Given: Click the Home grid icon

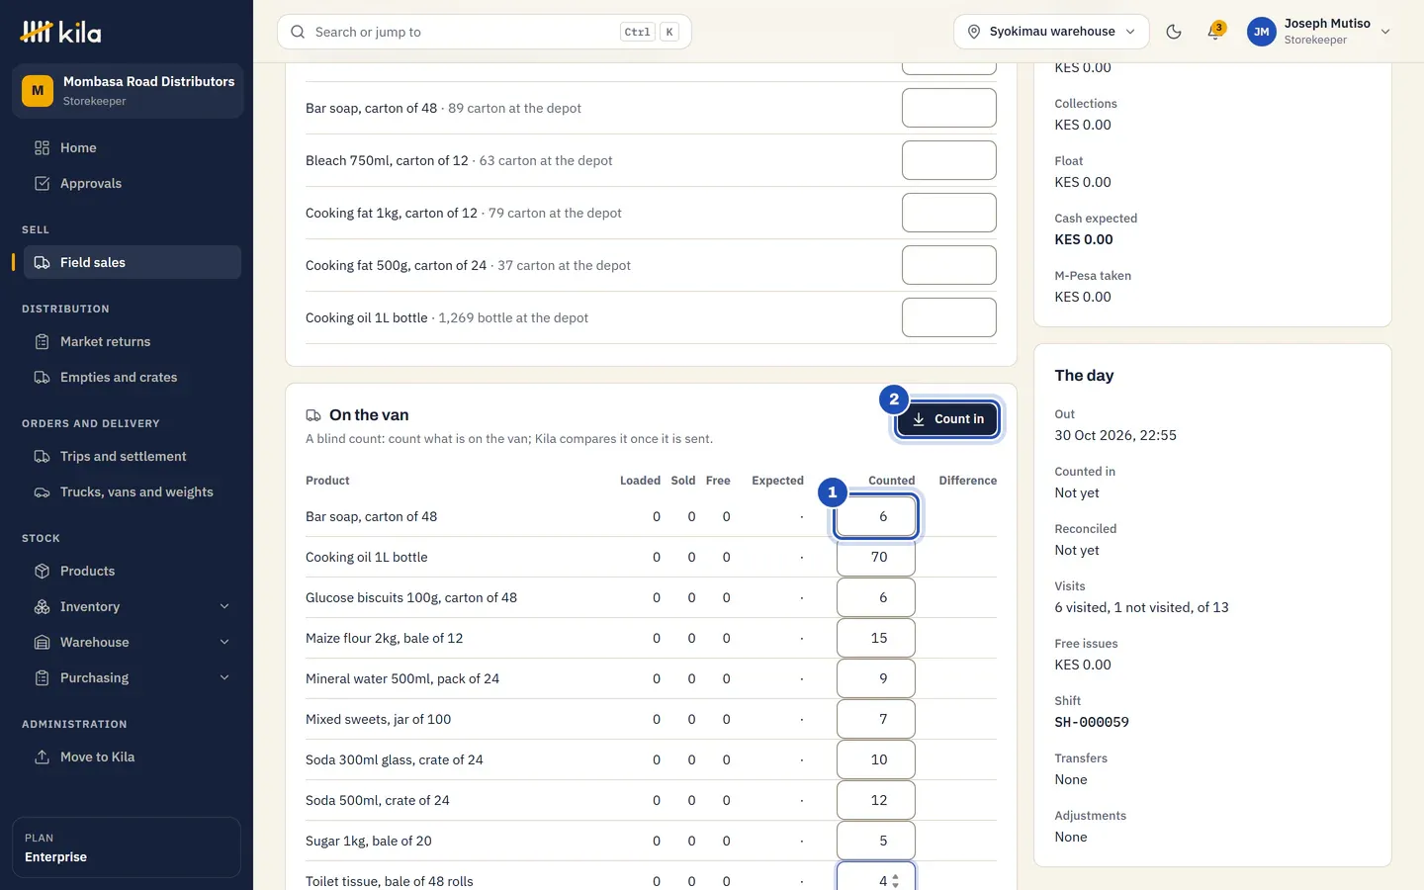Looking at the screenshot, I should tap(42, 147).
